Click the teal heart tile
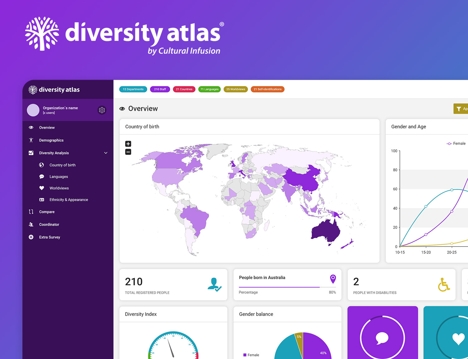Viewport: 468px width, 359px height. click(x=446, y=332)
